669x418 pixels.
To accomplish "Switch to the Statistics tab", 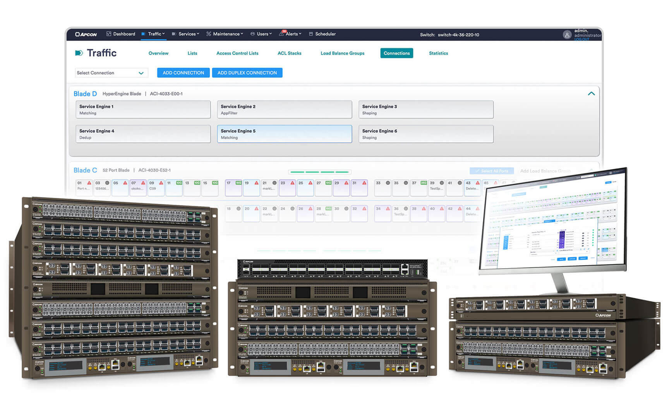I will point(438,53).
